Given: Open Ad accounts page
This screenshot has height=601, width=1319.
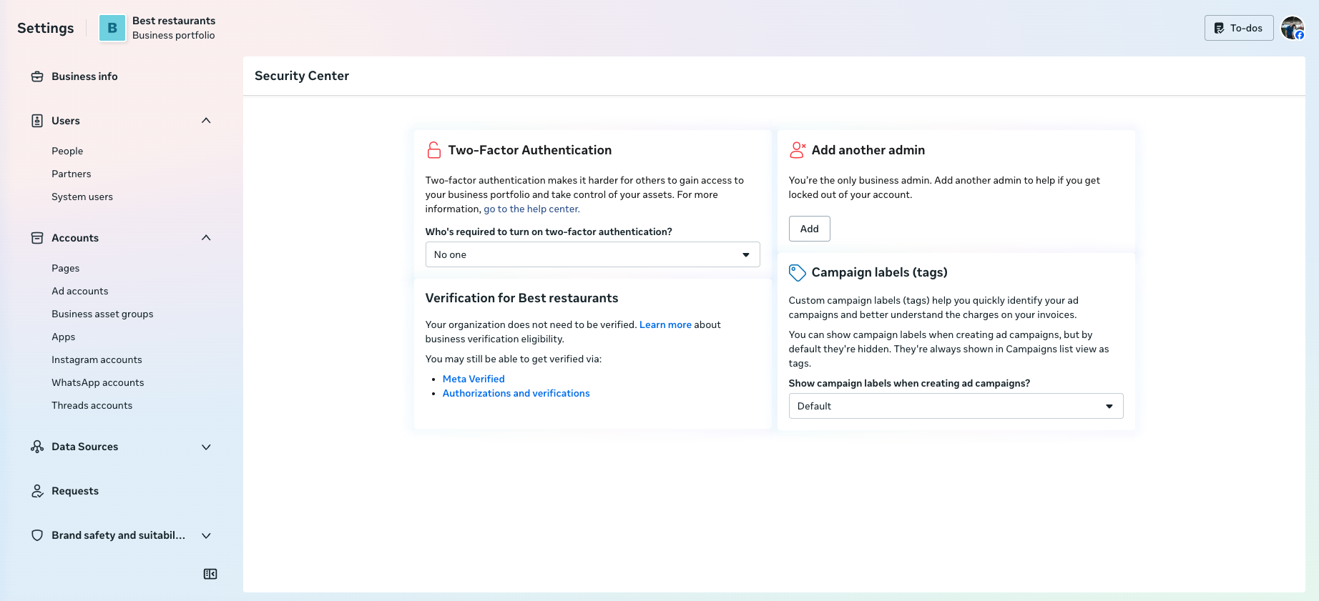Looking at the screenshot, I should (80, 291).
